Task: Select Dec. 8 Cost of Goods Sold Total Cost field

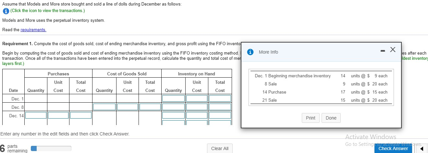Action: point(150,107)
